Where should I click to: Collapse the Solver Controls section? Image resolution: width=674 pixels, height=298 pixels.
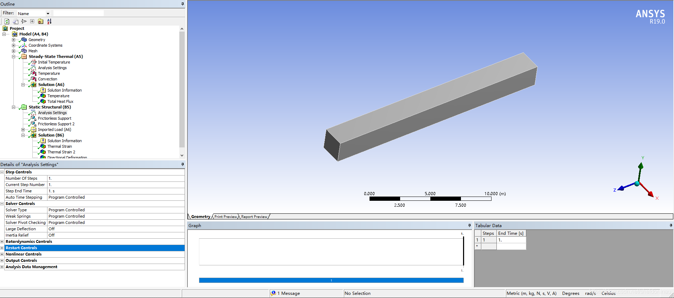coord(2,204)
